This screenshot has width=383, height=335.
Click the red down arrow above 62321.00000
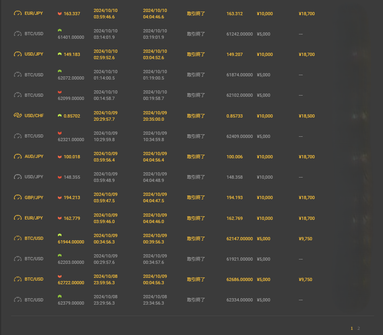(60, 133)
